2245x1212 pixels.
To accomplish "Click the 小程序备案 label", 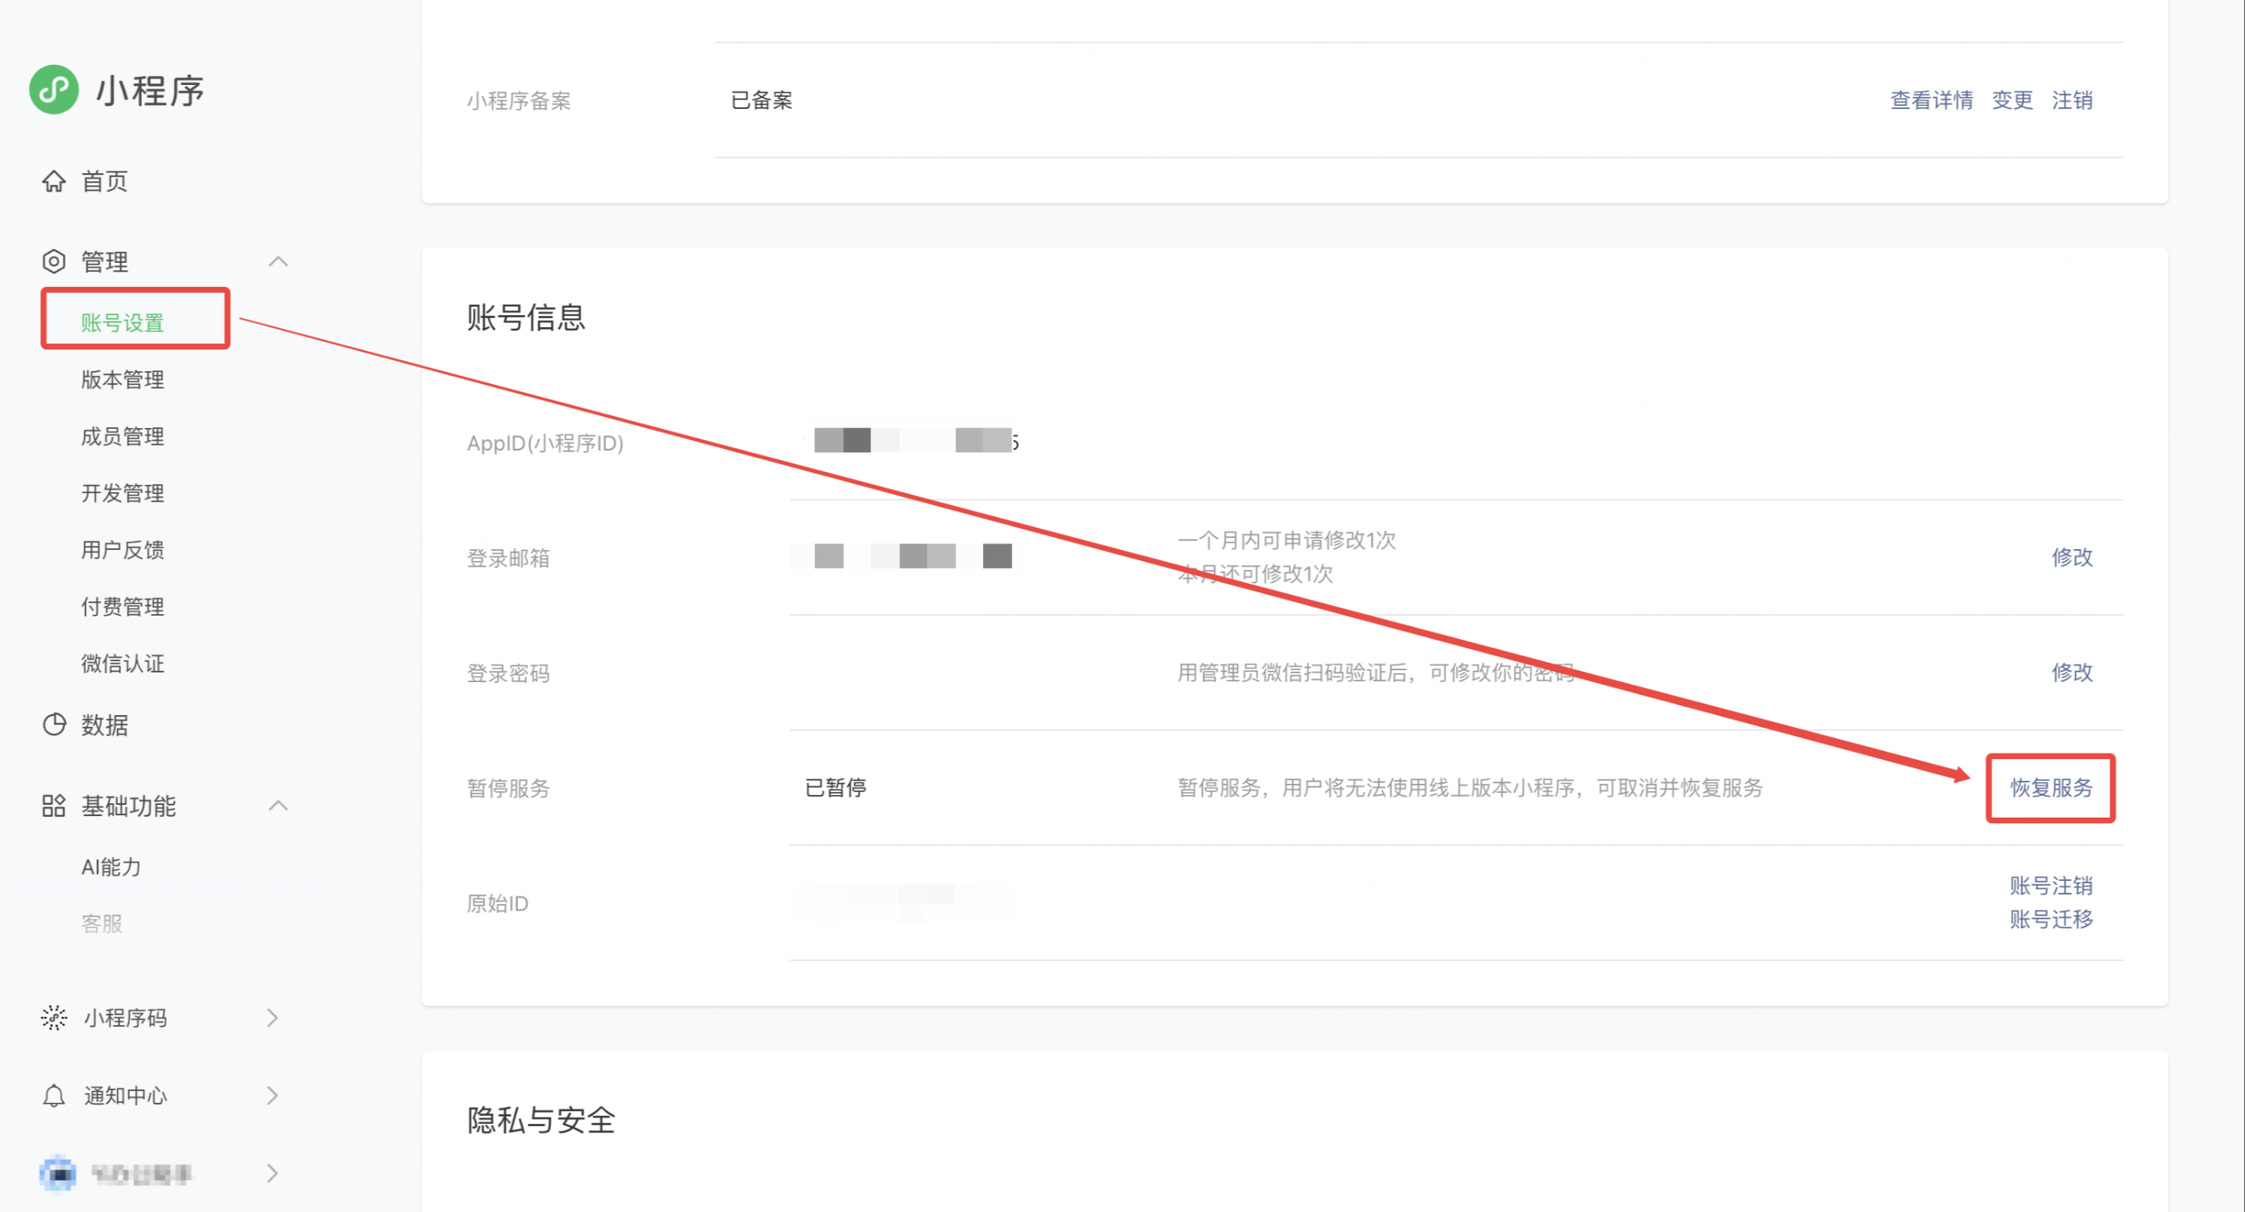I will pyautogui.click(x=519, y=101).
